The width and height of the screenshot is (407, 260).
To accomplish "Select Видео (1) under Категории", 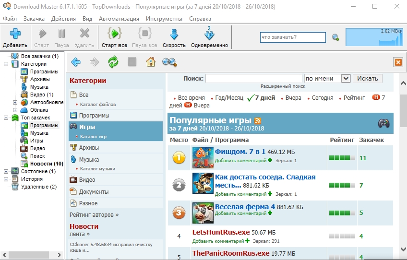I will 42,95.
